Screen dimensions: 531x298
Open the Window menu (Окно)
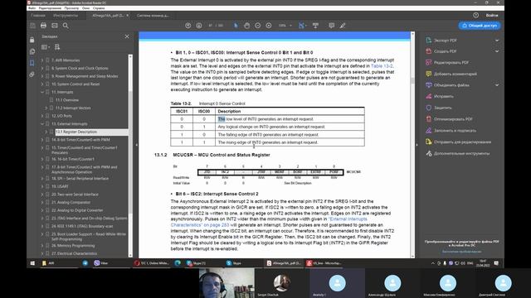click(86, 8)
